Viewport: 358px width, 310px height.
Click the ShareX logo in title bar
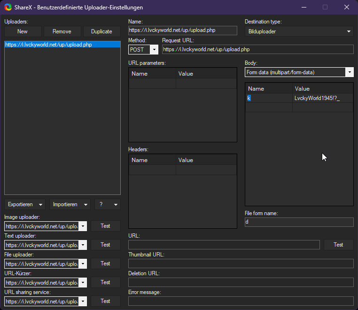point(8,7)
